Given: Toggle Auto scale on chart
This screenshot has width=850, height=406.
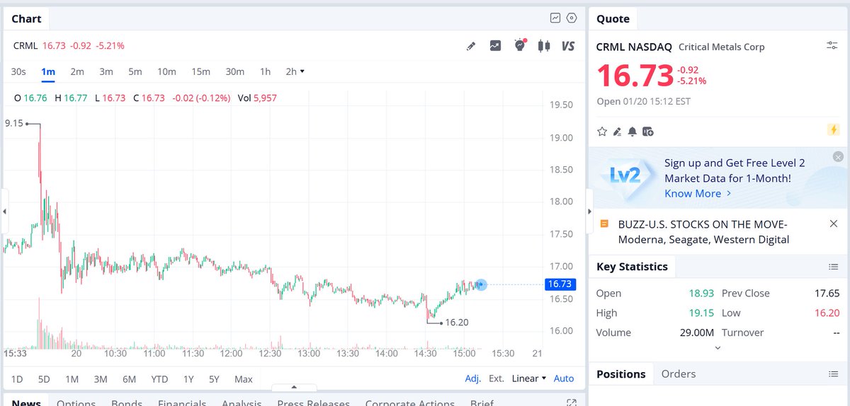Looking at the screenshot, I should pyautogui.click(x=564, y=378).
